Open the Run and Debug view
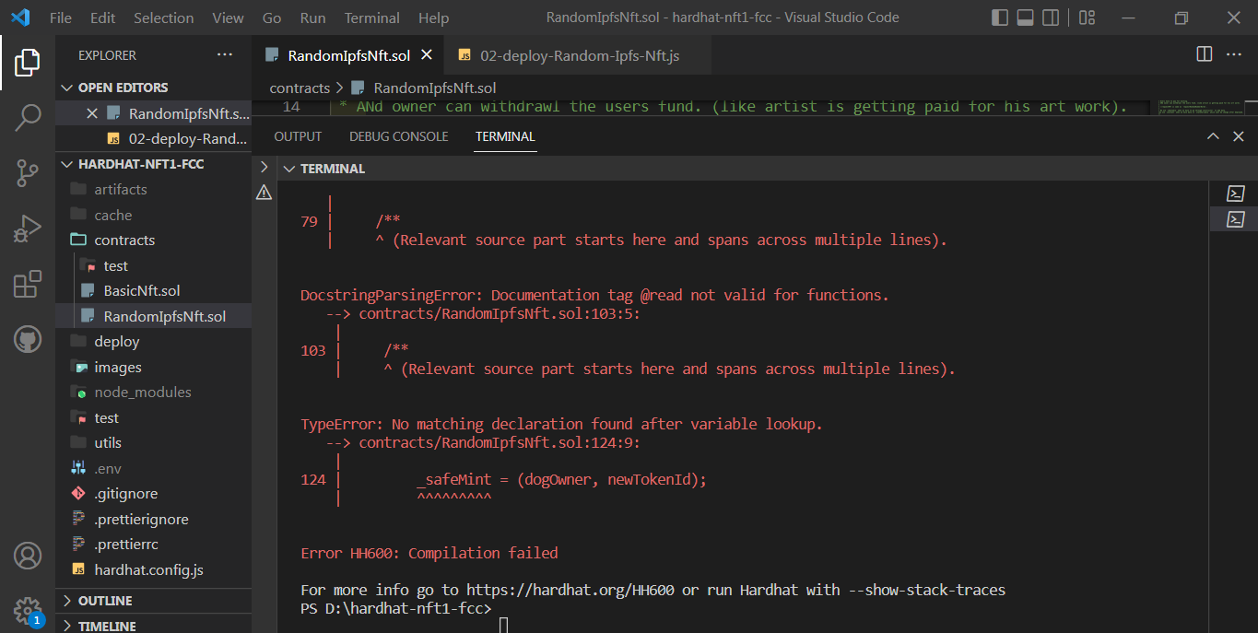The image size is (1258, 633). point(27,228)
